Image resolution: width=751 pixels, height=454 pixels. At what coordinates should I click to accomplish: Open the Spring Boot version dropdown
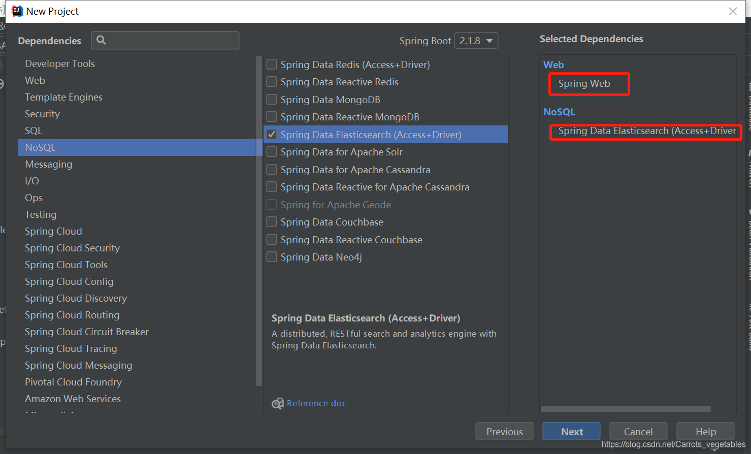coord(476,41)
